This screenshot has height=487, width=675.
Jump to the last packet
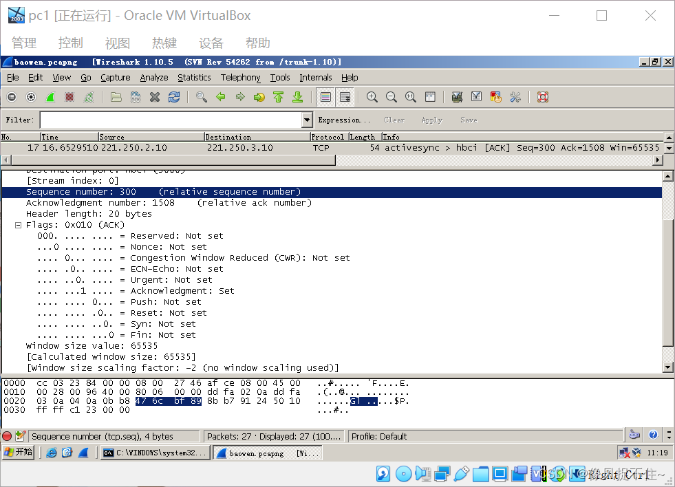click(297, 97)
